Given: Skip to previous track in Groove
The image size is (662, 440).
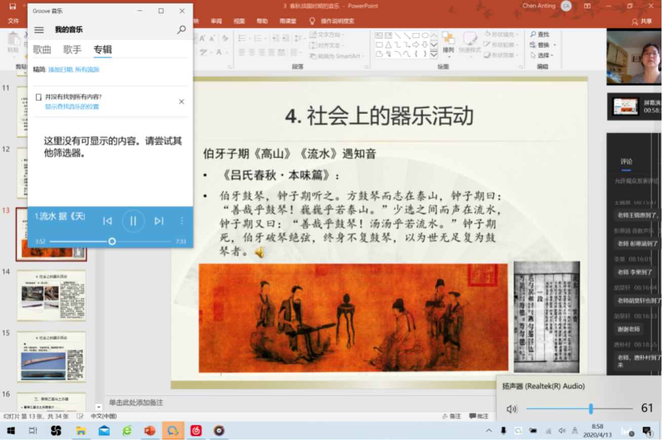Looking at the screenshot, I should (x=107, y=221).
